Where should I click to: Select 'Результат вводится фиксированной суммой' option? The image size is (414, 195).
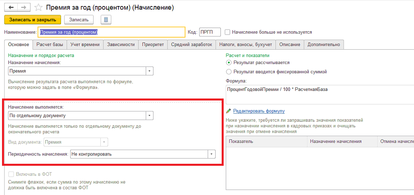[228, 72]
